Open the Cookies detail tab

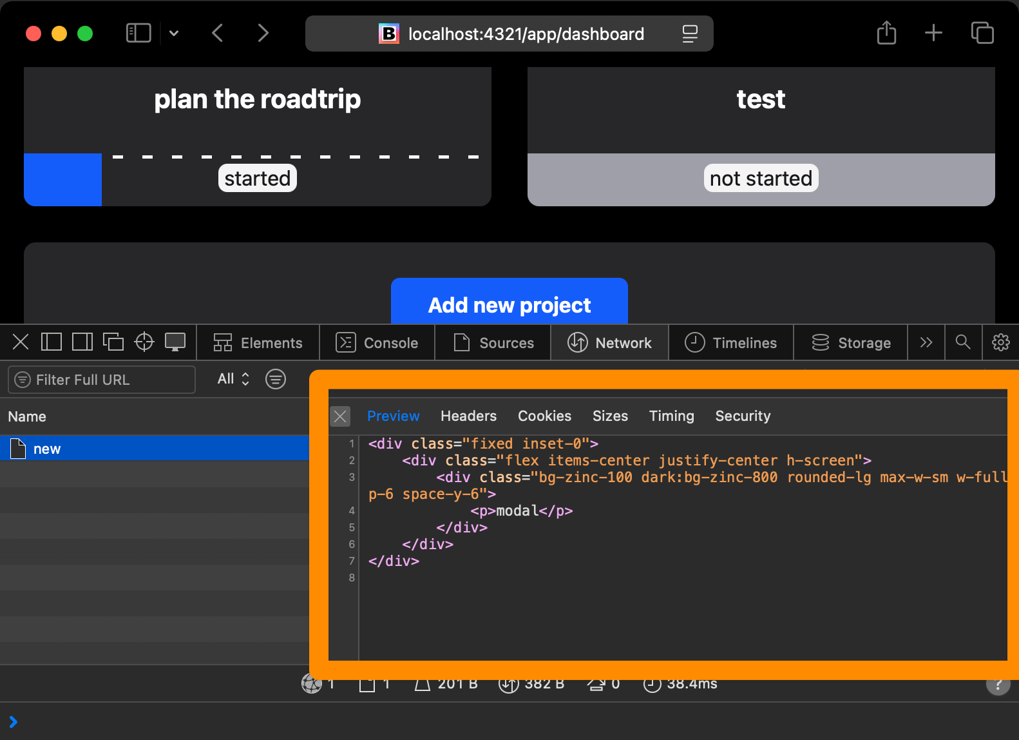[x=544, y=416]
